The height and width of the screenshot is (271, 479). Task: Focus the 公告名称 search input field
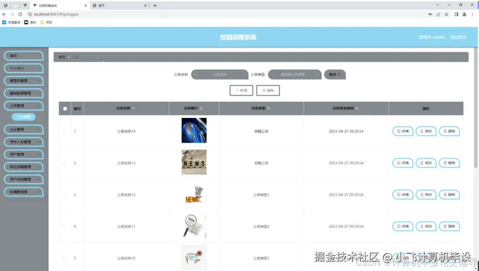coord(220,74)
